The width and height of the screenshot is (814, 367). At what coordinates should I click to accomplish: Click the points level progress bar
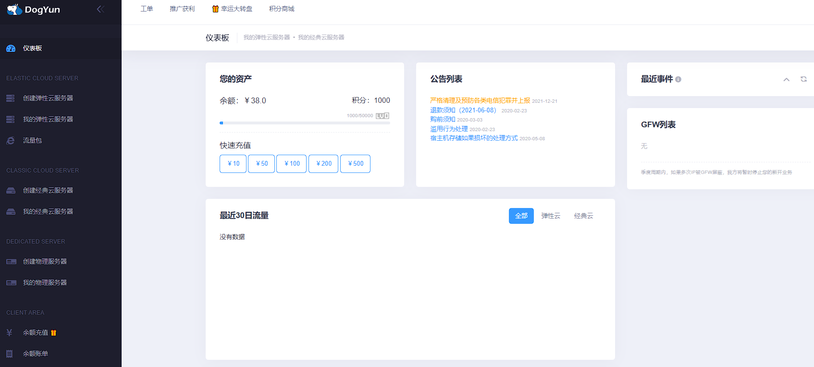305,123
